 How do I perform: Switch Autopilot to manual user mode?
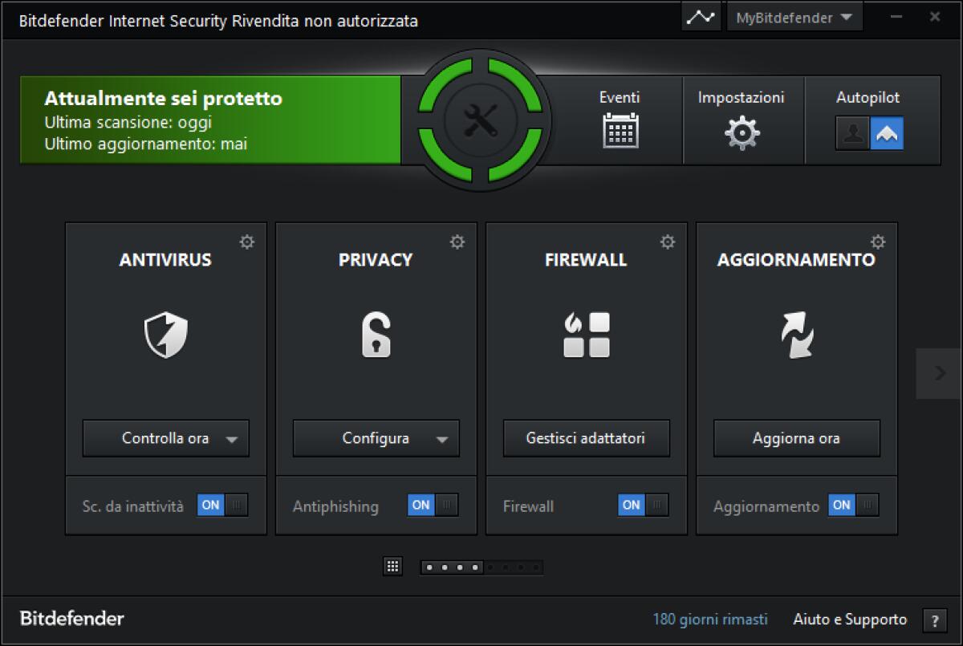(852, 133)
